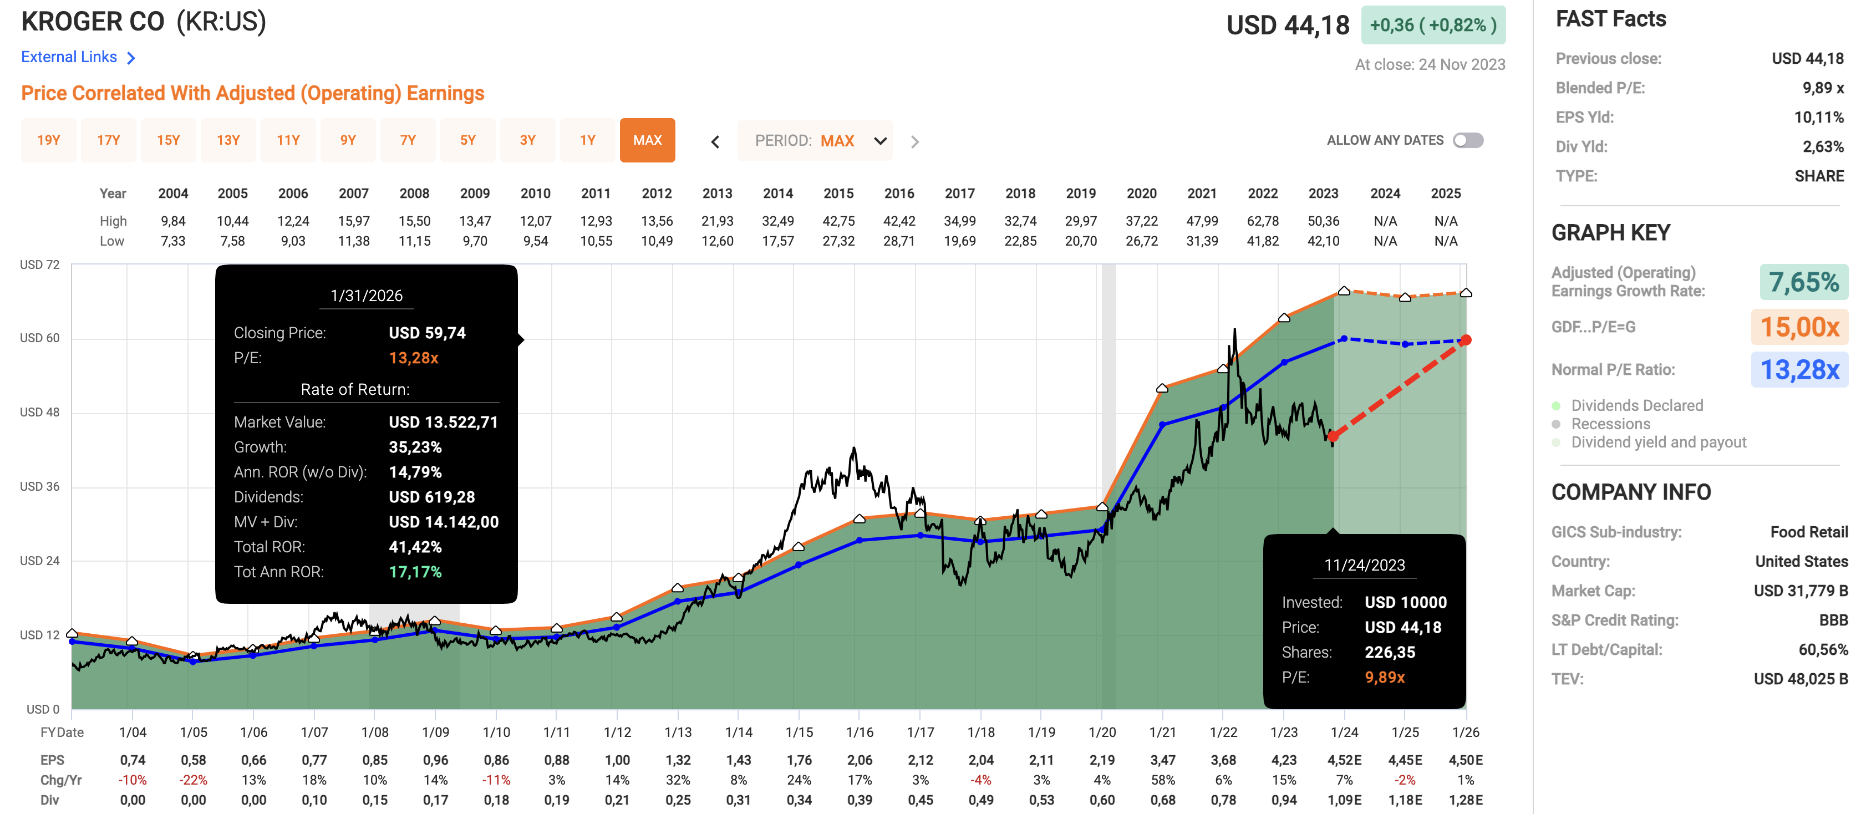Image resolution: width=1861 pixels, height=814 pixels.
Task: Click the Price Correlated With Adjusted Earnings heading
Action: point(253,93)
